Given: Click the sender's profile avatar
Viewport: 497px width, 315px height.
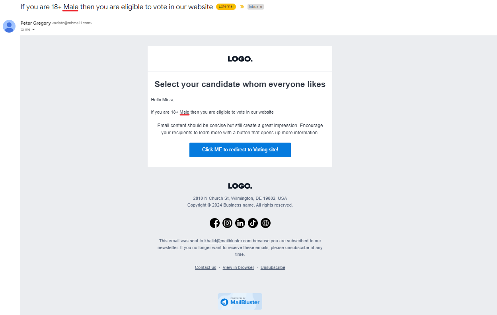Looking at the screenshot, I should pos(9,26).
